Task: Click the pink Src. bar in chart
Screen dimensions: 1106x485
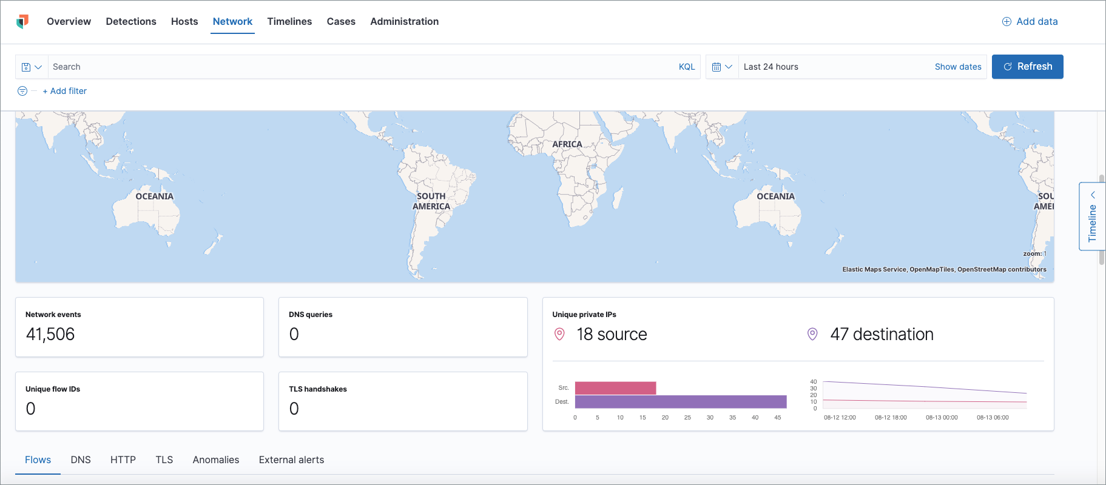Action: coord(615,388)
